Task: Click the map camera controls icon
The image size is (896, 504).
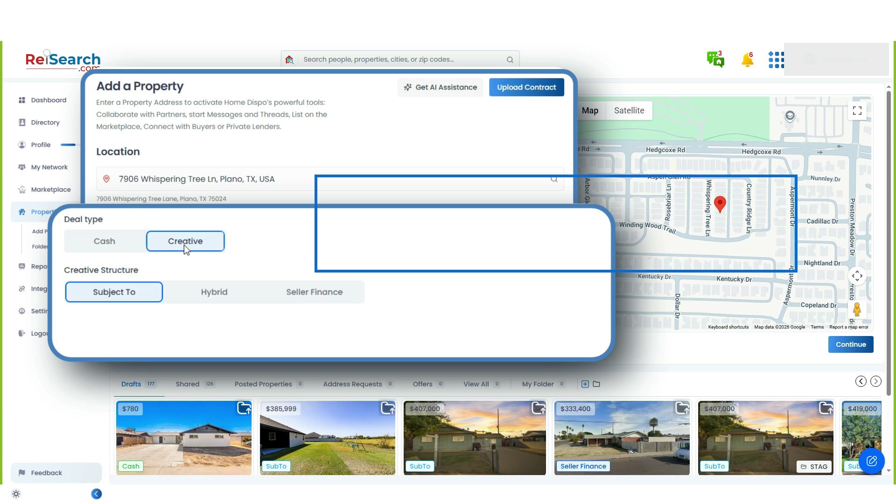Action: (x=857, y=276)
